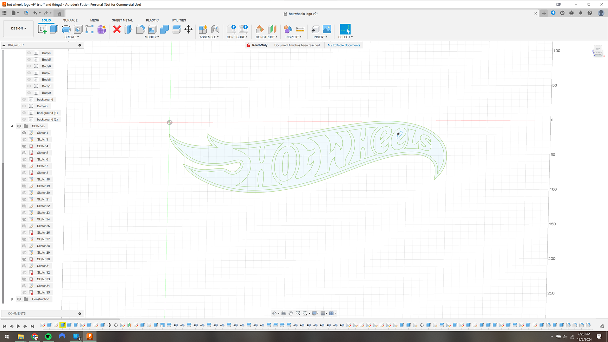Toggle visibility of Sketch35
The image size is (608, 342).
[x=24, y=292]
